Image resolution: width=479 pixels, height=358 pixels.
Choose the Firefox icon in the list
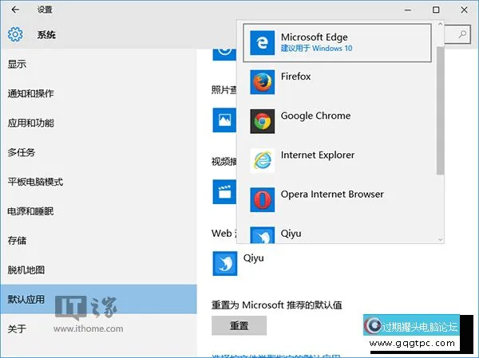click(x=262, y=82)
